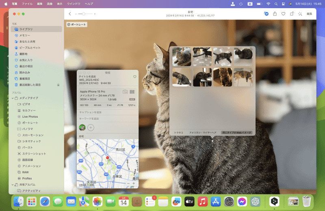Click the red map pin

tap(107, 158)
